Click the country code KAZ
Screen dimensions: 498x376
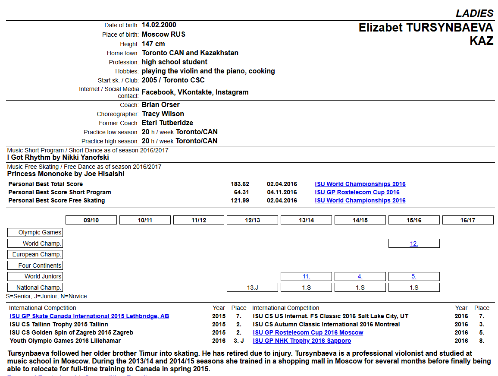point(482,41)
